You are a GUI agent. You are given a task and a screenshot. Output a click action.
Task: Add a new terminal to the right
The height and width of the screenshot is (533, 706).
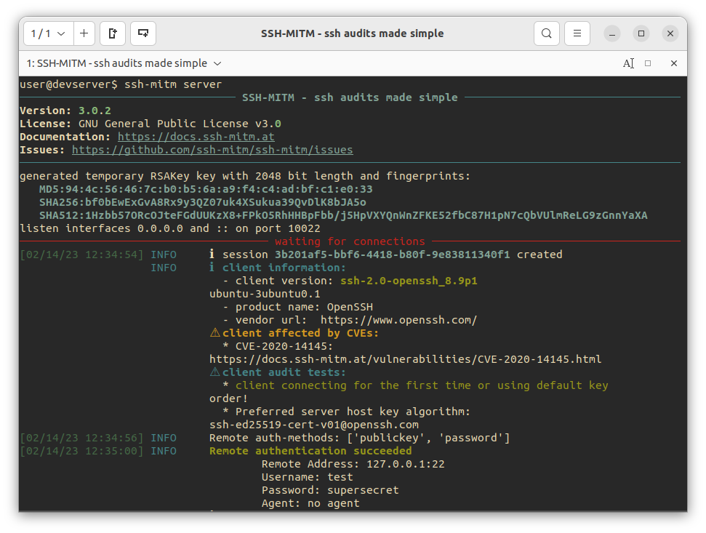113,33
